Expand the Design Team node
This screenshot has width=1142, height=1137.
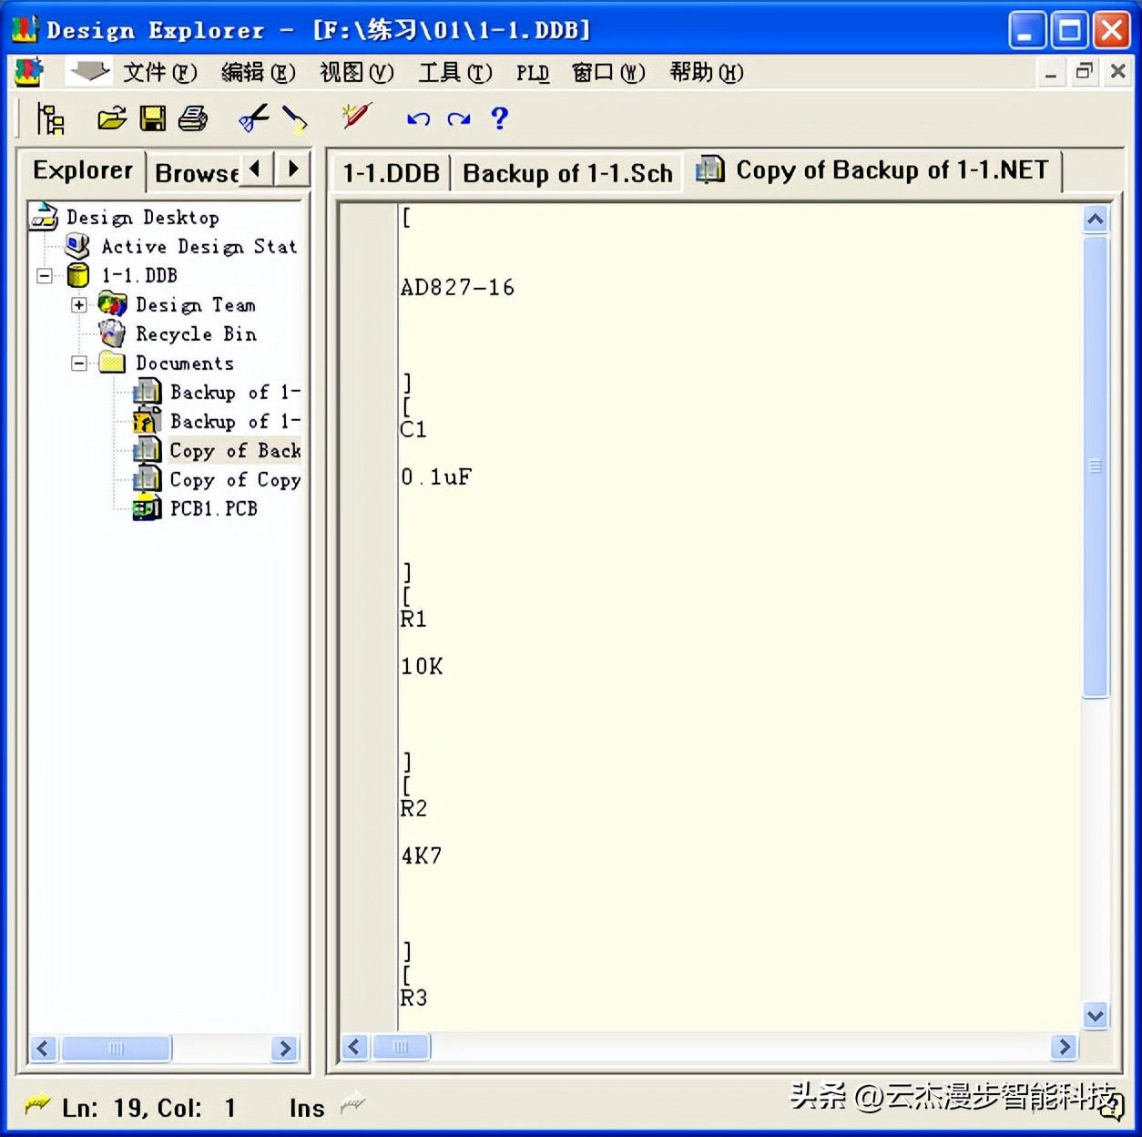77,304
